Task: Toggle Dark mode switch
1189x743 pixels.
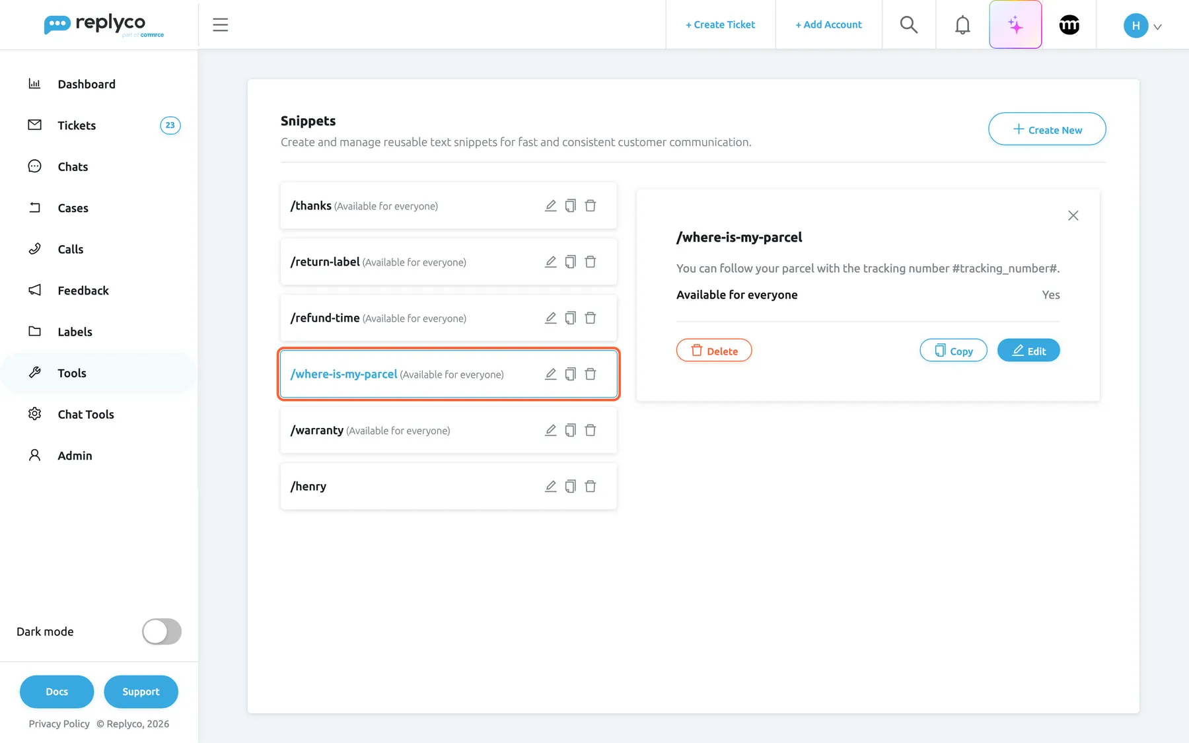Action: [162, 631]
